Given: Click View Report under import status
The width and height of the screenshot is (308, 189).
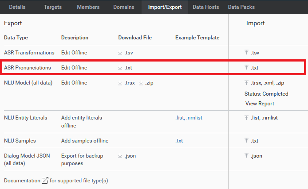Looking at the screenshot, I should tap(260, 104).
